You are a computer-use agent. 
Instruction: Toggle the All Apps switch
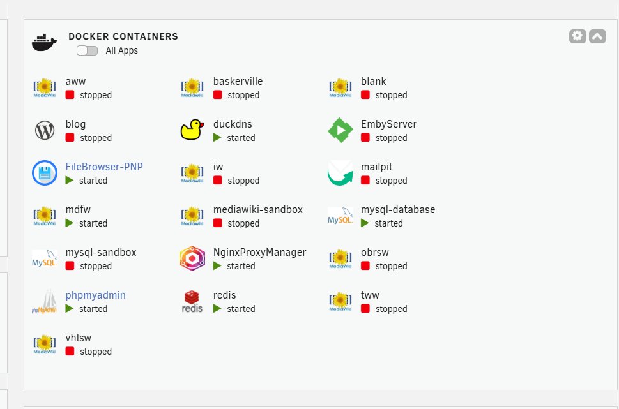click(88, 50)
